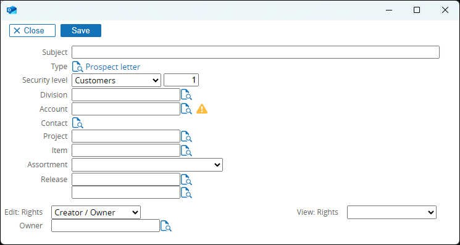Click into the Owner input field

coord(106,226)
